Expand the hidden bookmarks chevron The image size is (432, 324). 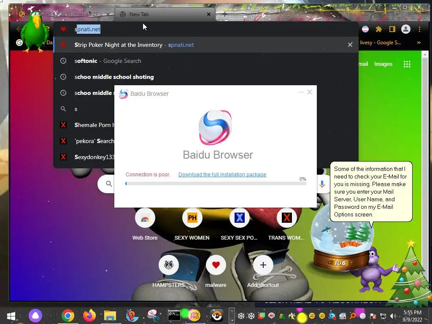pos(419,43)
